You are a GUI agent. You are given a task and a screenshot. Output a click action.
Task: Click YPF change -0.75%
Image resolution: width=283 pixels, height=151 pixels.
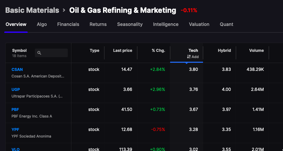coord(158,129)
